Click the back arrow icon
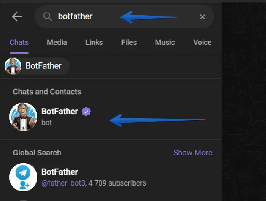Viewport: 266px width, 201px height. (17, 16)
